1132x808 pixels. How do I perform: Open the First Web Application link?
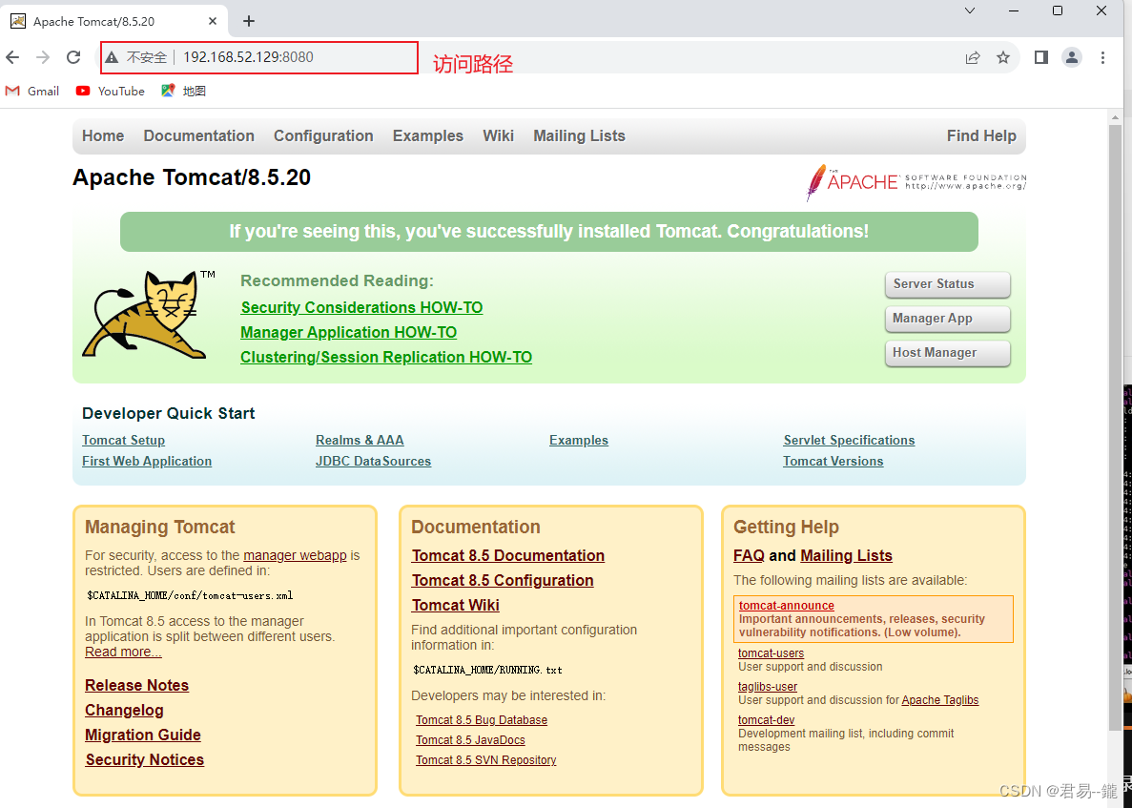point(147,462)
